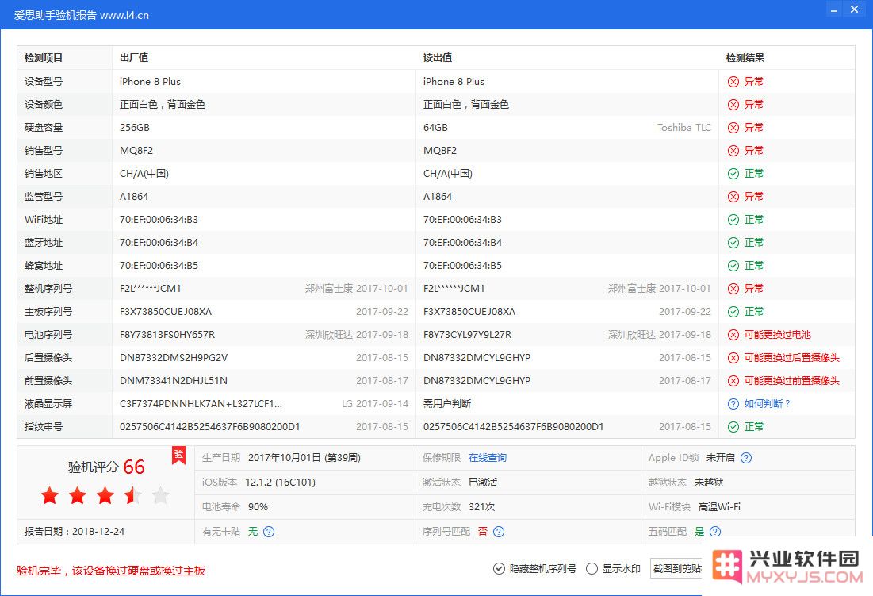Click the green check icon in 主板序列号 row

733,312
